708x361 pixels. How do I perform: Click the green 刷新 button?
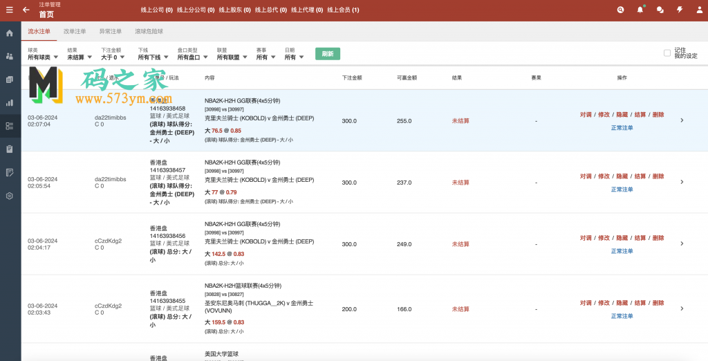[x=328, y=53]
